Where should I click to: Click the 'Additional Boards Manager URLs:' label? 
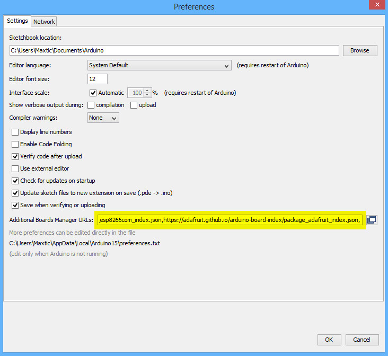point(51,220)
